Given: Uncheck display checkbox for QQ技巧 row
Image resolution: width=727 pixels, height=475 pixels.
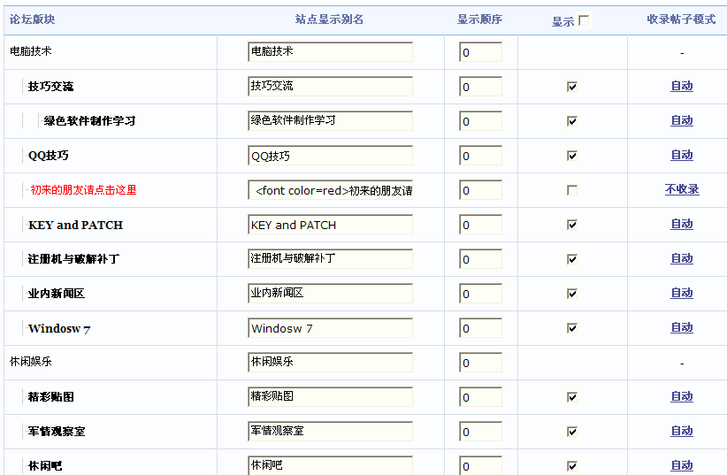Looking at the screenshot, I should click(572, 156).
